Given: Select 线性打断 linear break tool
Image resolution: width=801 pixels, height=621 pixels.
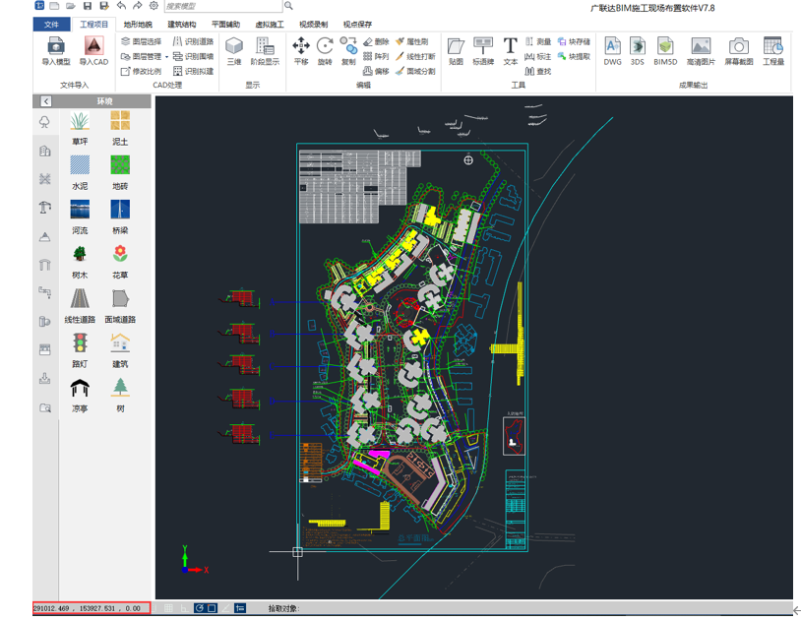Looking at the screenshot, I should tap(415, 56).
